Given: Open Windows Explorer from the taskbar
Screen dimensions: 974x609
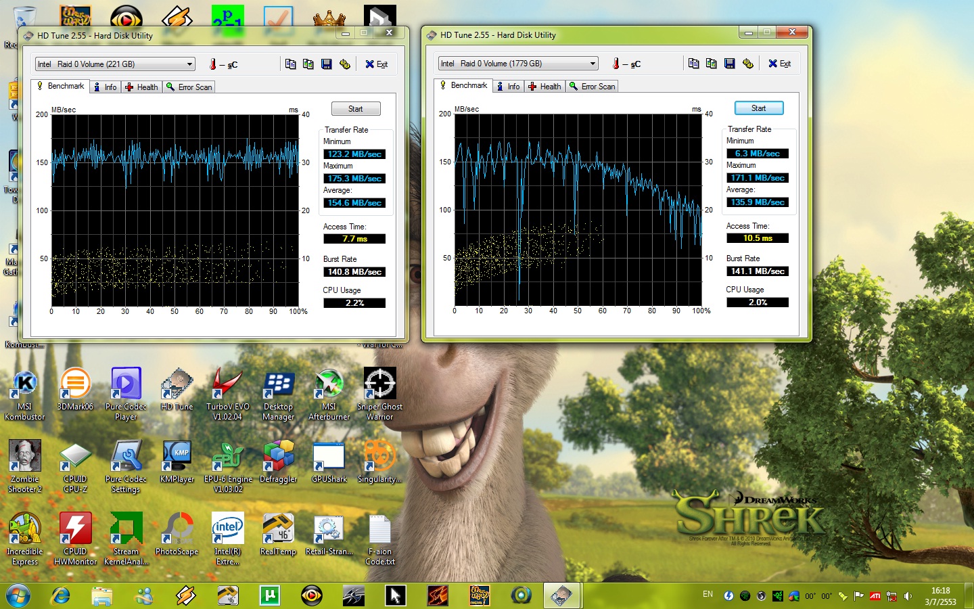Looking at the screenshot, I should click(102, 595).
